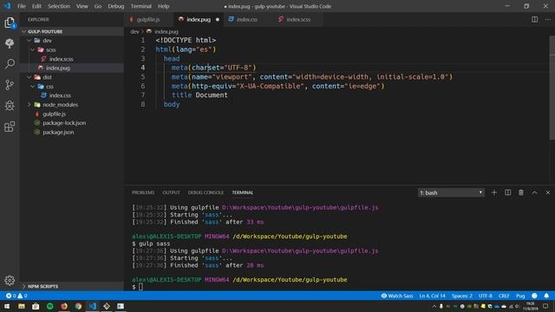The image size is (555, 312).
Task: Open the Manage gear menu
Action: 10,280
